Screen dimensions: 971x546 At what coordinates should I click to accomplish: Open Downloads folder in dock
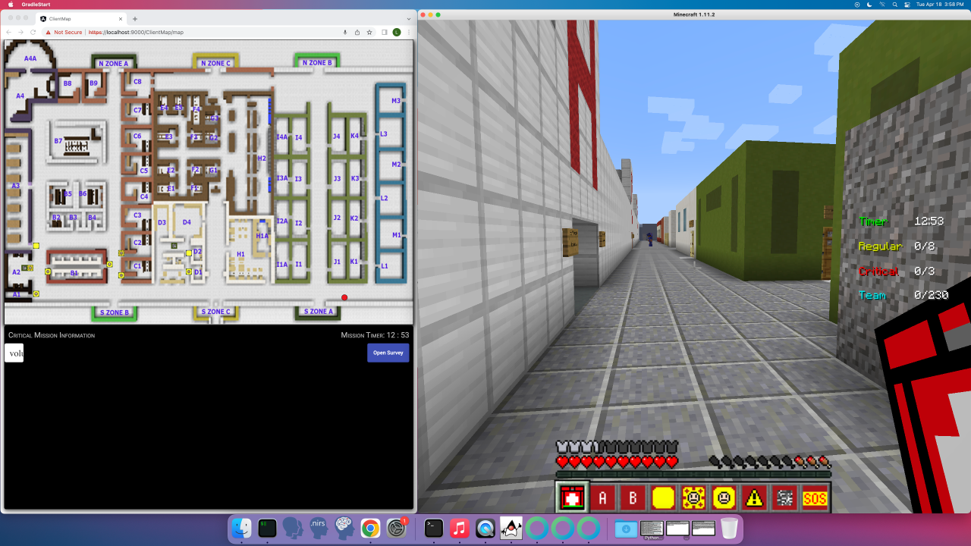coord(626,528)
